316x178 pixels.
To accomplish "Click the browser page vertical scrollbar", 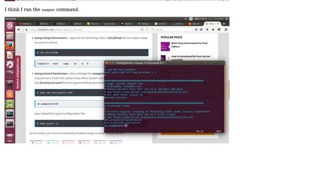I will tap(229, 90).
